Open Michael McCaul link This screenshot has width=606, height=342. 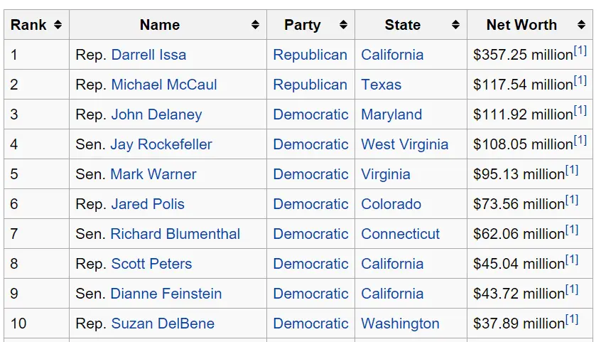click(164, 85)
